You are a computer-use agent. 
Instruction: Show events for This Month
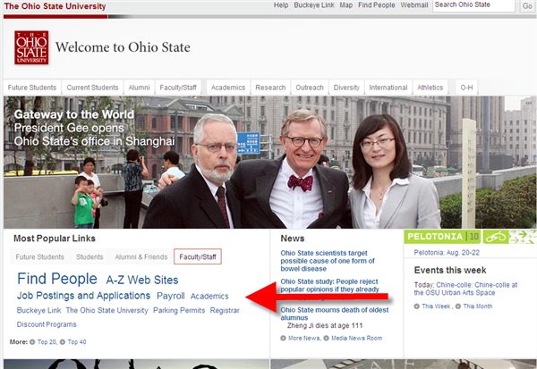point(477,306)
